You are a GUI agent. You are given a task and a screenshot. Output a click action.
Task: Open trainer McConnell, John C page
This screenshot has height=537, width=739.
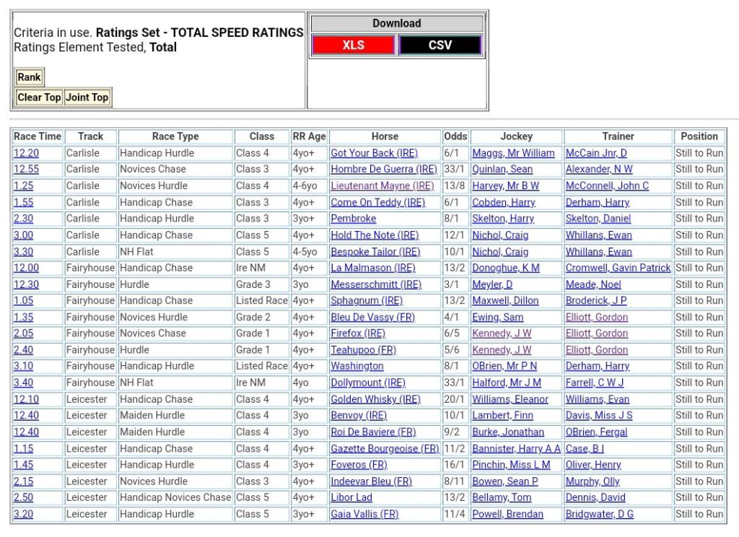(607, 185)
